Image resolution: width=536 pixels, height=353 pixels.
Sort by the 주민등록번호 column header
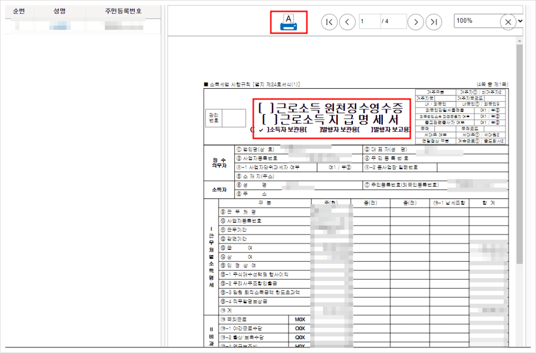click(x=123, y=9)
